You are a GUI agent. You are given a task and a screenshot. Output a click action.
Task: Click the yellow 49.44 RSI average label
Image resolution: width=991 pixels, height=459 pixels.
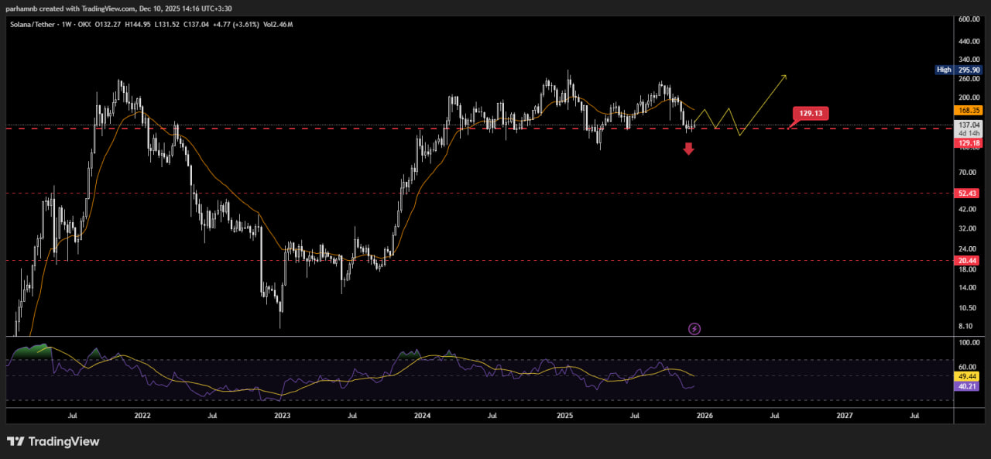tap(969, 376)
